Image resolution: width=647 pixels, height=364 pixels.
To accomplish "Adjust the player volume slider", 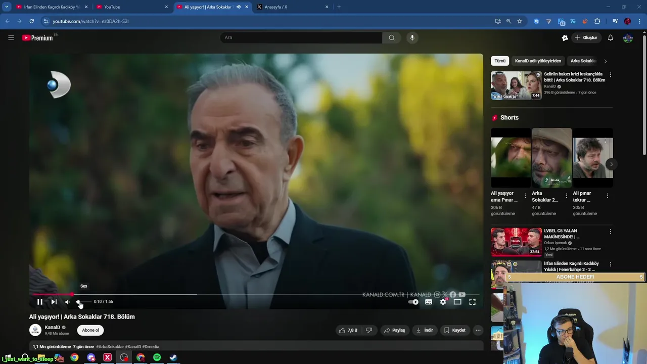I will click(83, 302).
